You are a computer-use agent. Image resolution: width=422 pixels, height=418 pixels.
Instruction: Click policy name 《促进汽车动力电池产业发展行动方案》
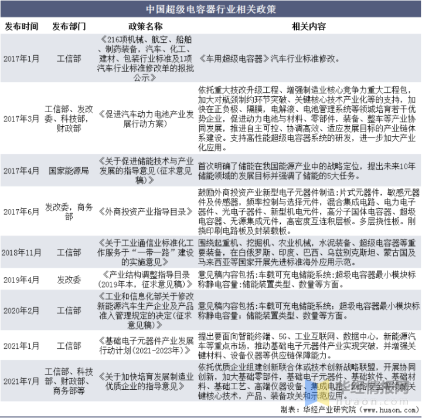pos(145,119)
